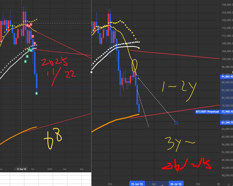Click the Mar label on left chart time axis
Viewport: 233px width, 186px height.
point(65,169)
